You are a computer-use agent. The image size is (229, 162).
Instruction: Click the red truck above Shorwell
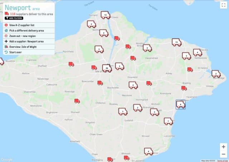tap(77, 101)
